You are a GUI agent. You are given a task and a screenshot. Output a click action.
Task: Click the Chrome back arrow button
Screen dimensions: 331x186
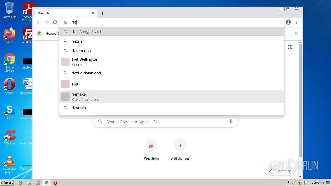[39, 22]
